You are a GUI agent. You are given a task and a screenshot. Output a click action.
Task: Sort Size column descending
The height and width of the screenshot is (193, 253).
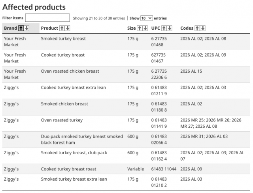(x=145, y=28)
